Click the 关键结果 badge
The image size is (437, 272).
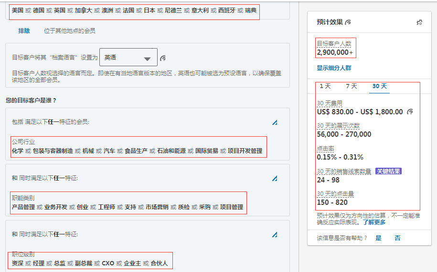tap(388, 171)
